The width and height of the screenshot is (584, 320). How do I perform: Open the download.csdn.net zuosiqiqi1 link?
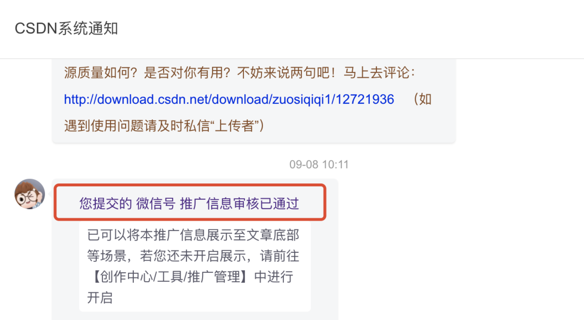229,100
